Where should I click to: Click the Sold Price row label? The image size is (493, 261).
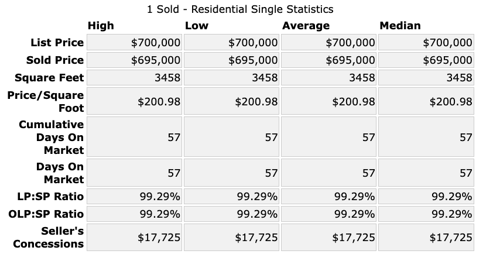[x=55, y=60]
